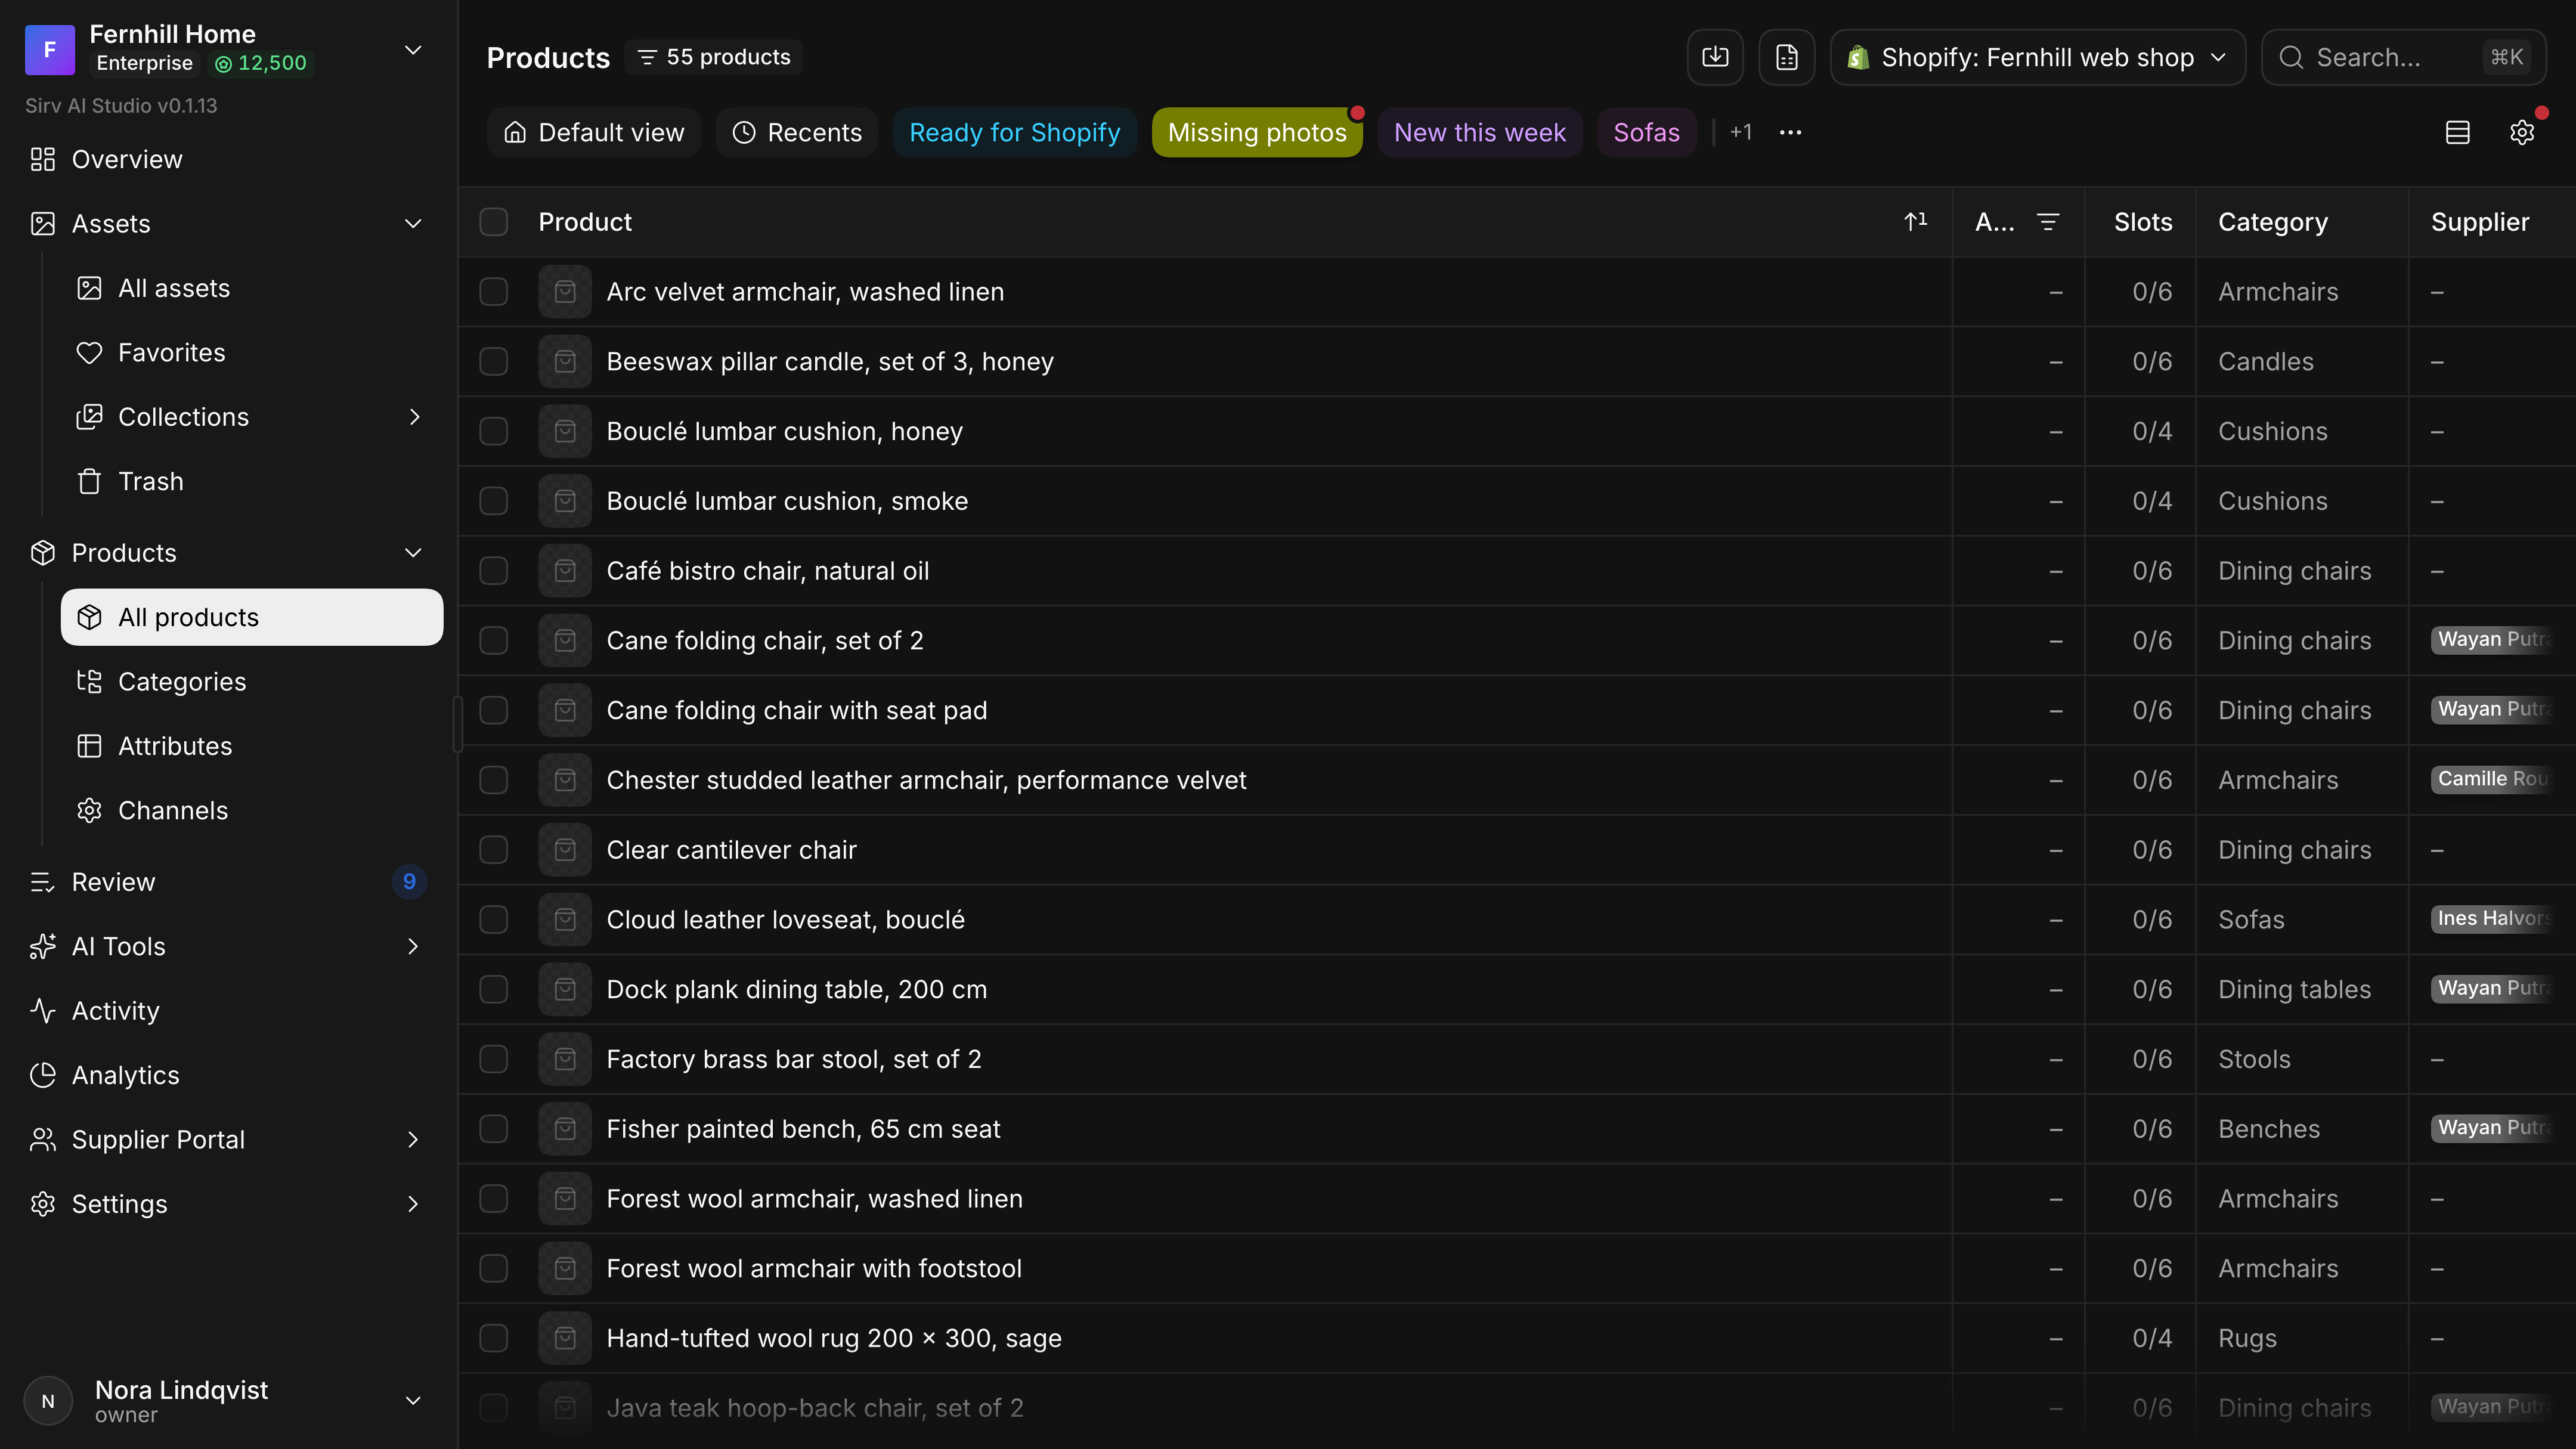Expand the Supplier Portal menu
Viewport: 2576px width, 1449px height.
[x=413, y=1139]
